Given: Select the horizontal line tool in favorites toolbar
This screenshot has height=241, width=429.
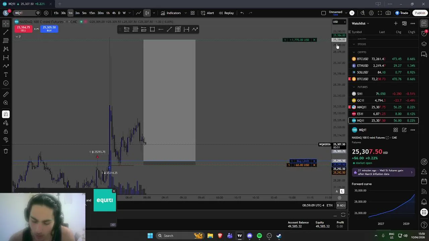Looking at the screenshot, I should (x=161, y=29).
